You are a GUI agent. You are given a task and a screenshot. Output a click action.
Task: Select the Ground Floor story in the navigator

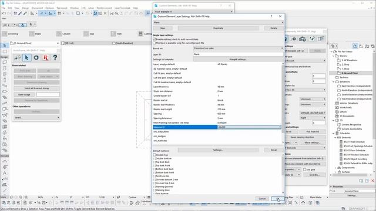(x=350, y=73)
